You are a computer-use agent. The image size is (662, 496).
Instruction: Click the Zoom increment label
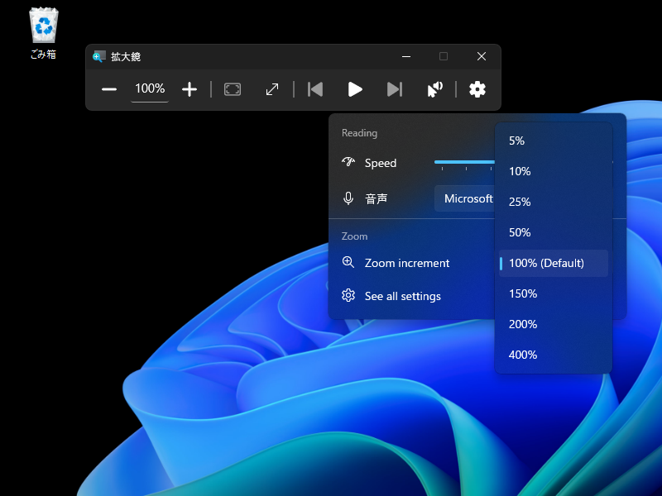(x=407, y=263)
